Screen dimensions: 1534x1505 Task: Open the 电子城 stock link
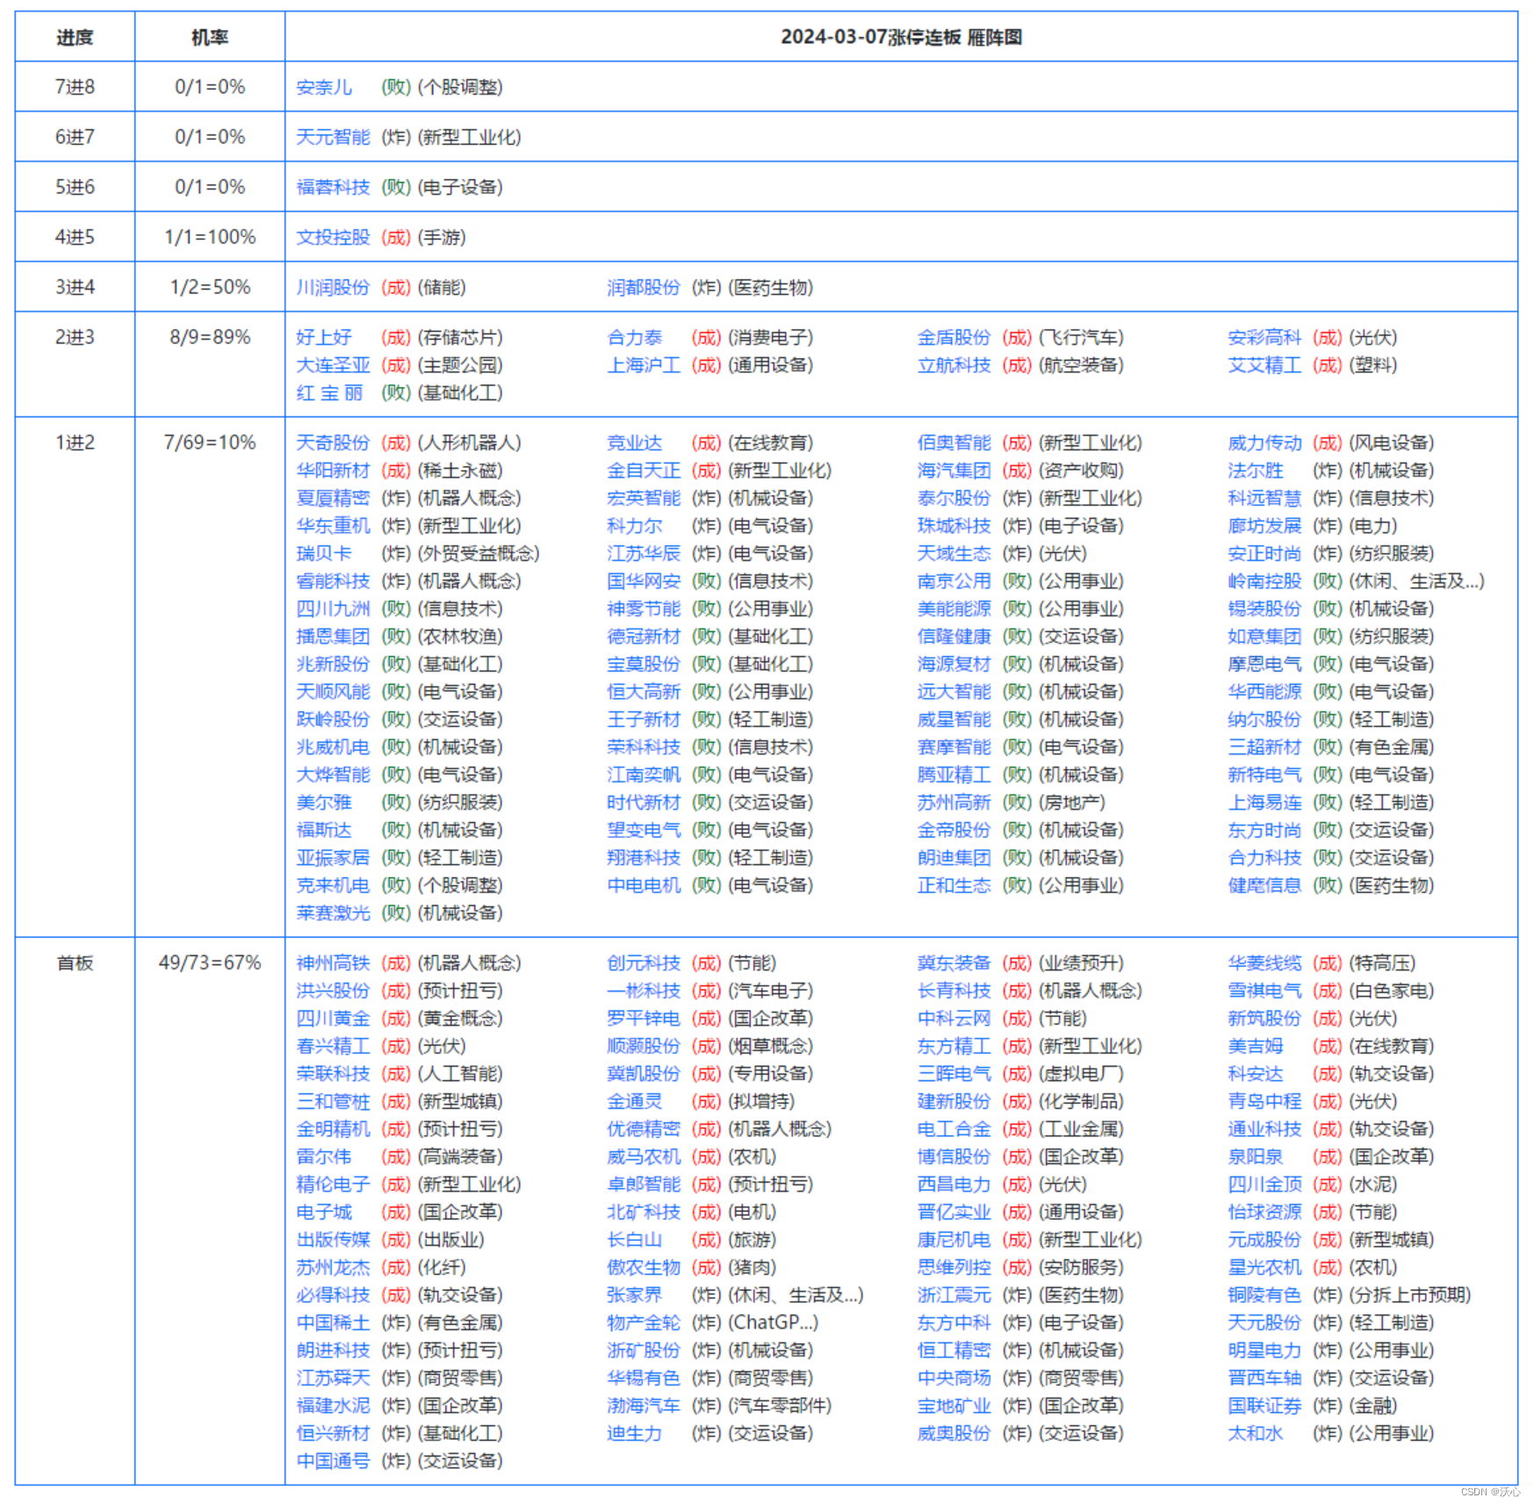tap(324, 1212)
